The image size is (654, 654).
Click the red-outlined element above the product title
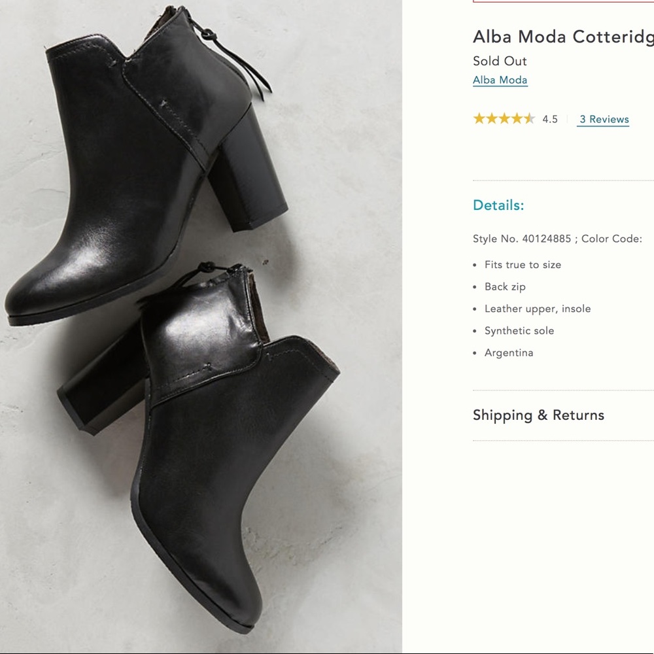click(x=562, y=2)
